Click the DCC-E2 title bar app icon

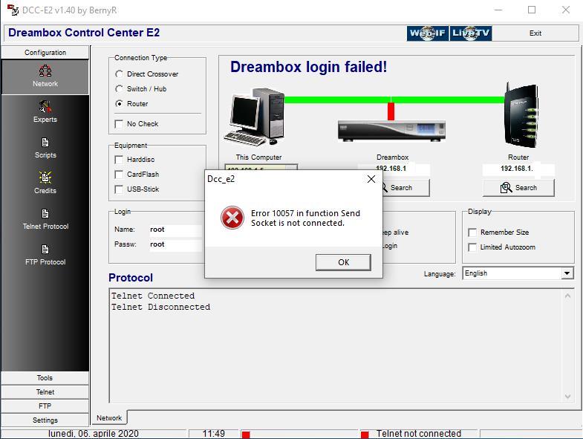coord(13,10)
